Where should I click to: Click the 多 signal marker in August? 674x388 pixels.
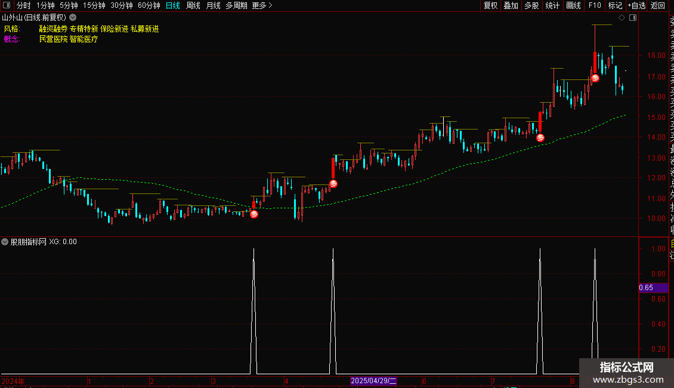pyautogui.click(x=595, y=78)
